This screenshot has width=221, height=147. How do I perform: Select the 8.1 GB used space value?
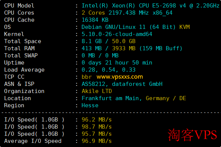click(x=92, y=41)
